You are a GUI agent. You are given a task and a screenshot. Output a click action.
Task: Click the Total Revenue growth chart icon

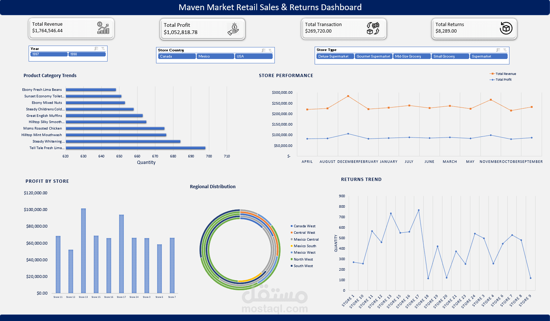pyautogui.click(x=103, y=28)
